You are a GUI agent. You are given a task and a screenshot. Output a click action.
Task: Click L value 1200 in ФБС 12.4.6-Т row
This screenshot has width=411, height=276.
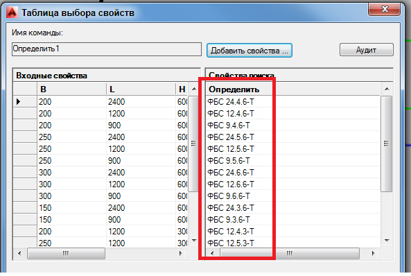coord(141,113)
